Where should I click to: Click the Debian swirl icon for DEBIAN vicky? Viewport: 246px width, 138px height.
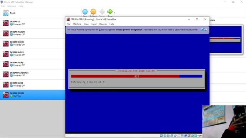pos(6,64)
